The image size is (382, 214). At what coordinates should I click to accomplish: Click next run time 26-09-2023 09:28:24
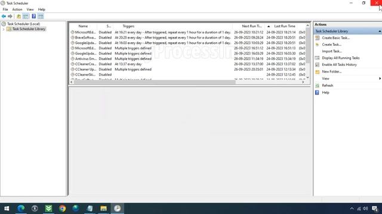click(x=248, y=37)
